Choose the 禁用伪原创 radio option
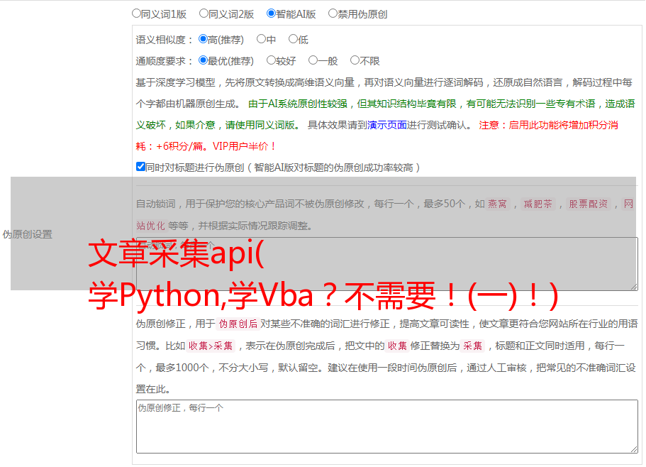Screen dimensions: 646x467 tap(333, 13)
